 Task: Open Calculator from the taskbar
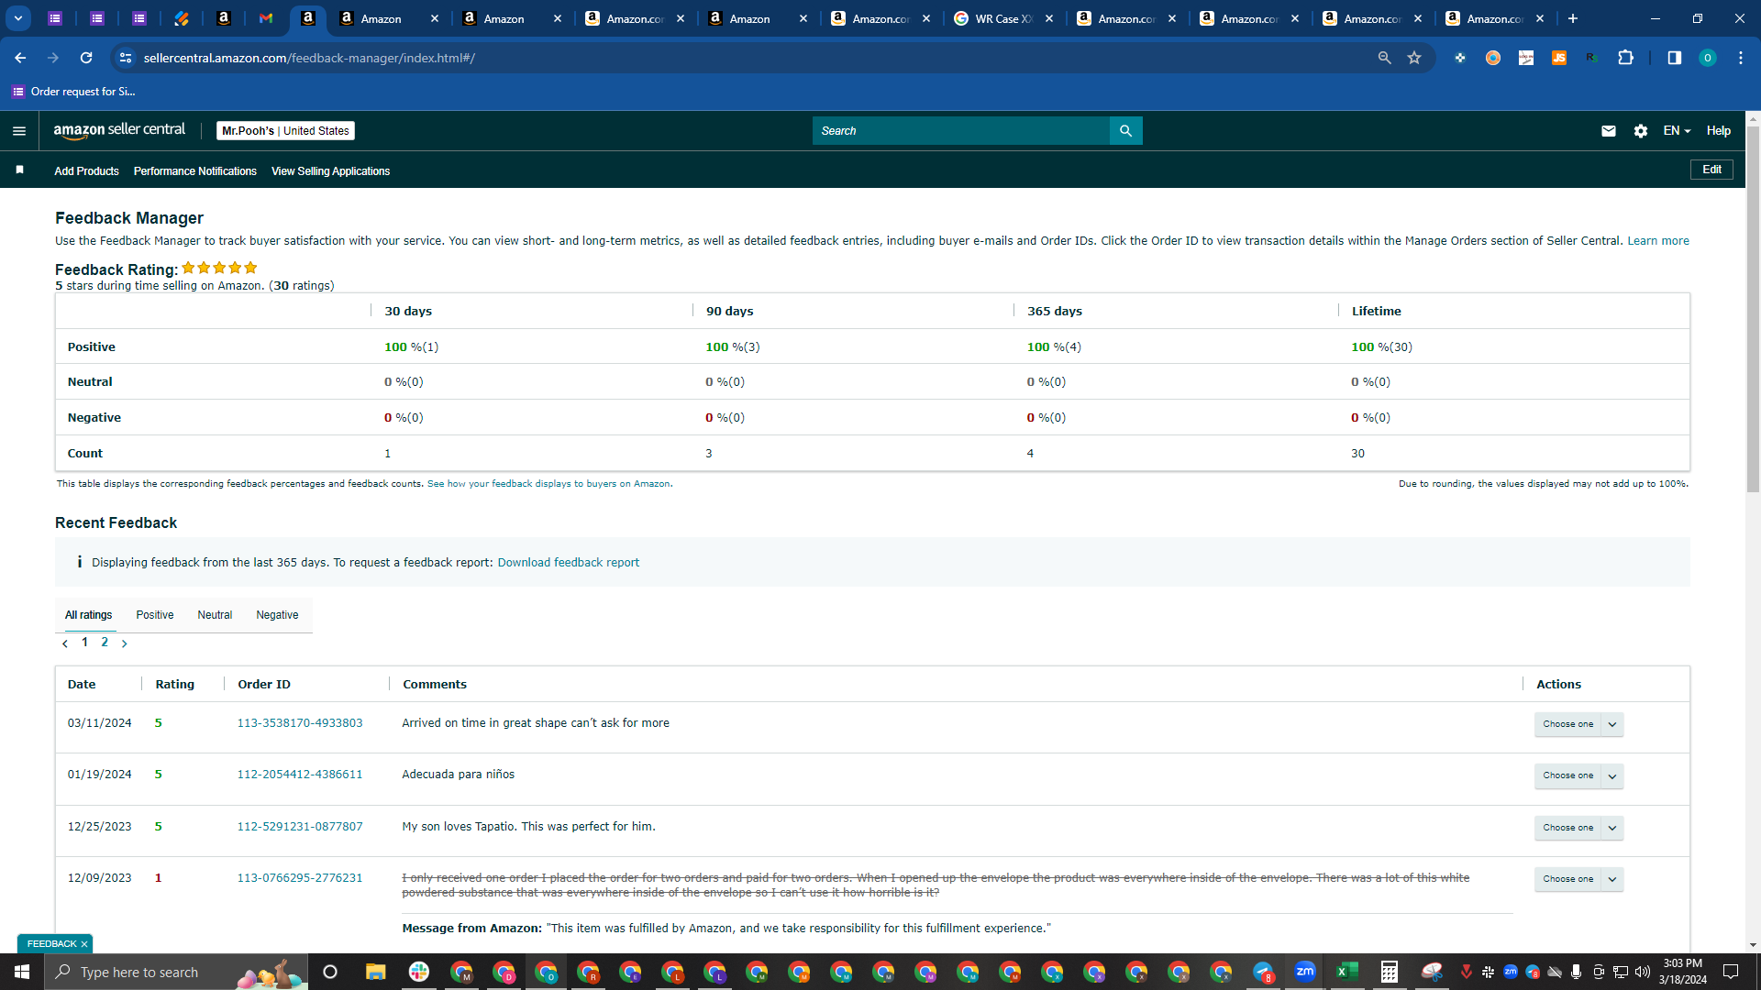tap(1390, 972)
